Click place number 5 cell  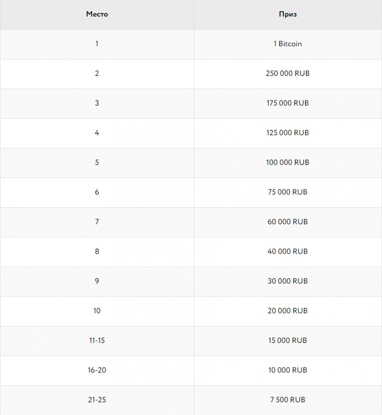97,162
